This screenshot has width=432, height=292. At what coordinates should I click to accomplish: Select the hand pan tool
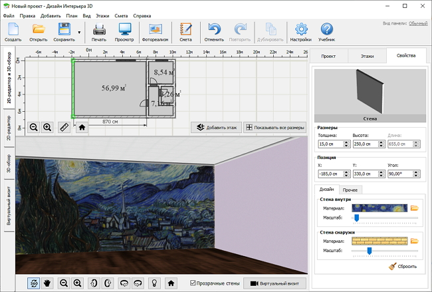pos(48,283)
